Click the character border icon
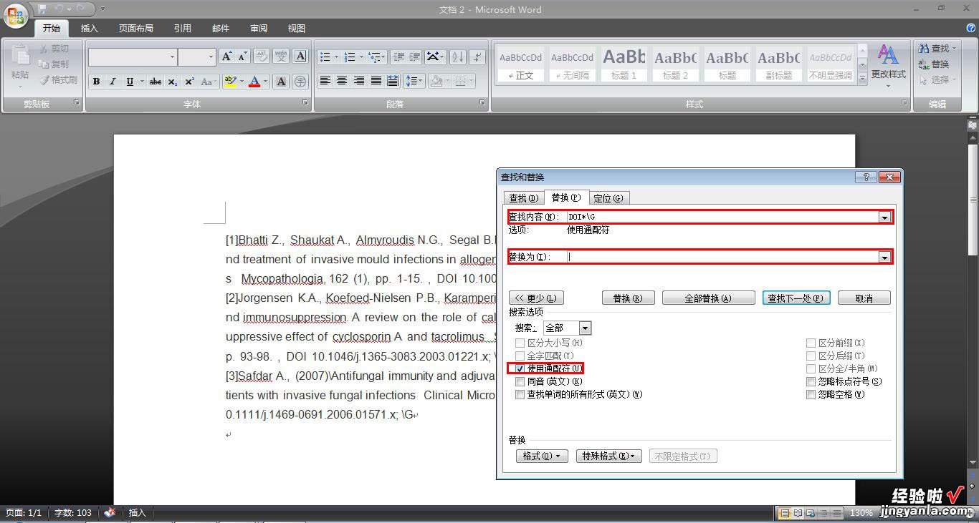The width and height of the screenshot is (979, 523). 301,57
